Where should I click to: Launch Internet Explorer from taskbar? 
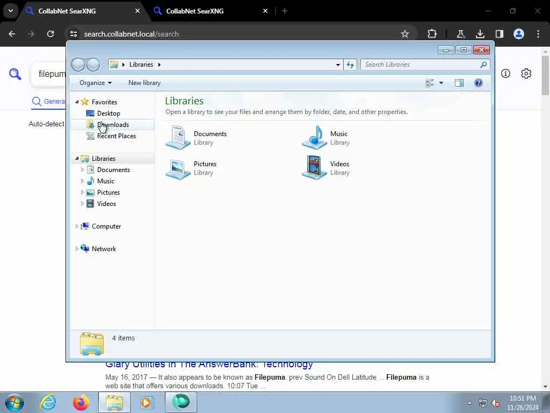(x=48, y=402)
